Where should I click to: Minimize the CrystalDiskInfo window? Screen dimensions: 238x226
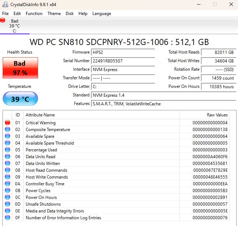(199, 4)
